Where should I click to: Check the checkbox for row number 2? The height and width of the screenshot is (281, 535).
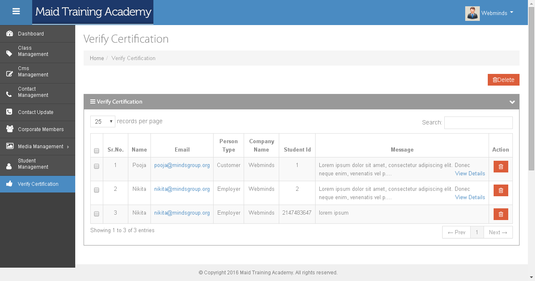click(97, 190)
